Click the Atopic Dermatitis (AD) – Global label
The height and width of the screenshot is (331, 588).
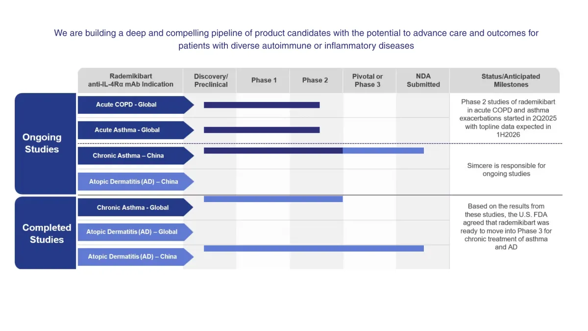pos(136,232)
